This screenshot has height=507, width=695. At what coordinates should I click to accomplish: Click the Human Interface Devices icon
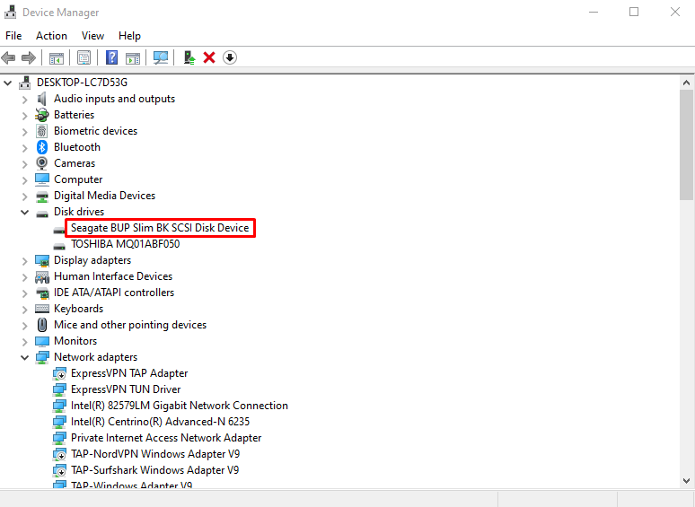[42, 276]
